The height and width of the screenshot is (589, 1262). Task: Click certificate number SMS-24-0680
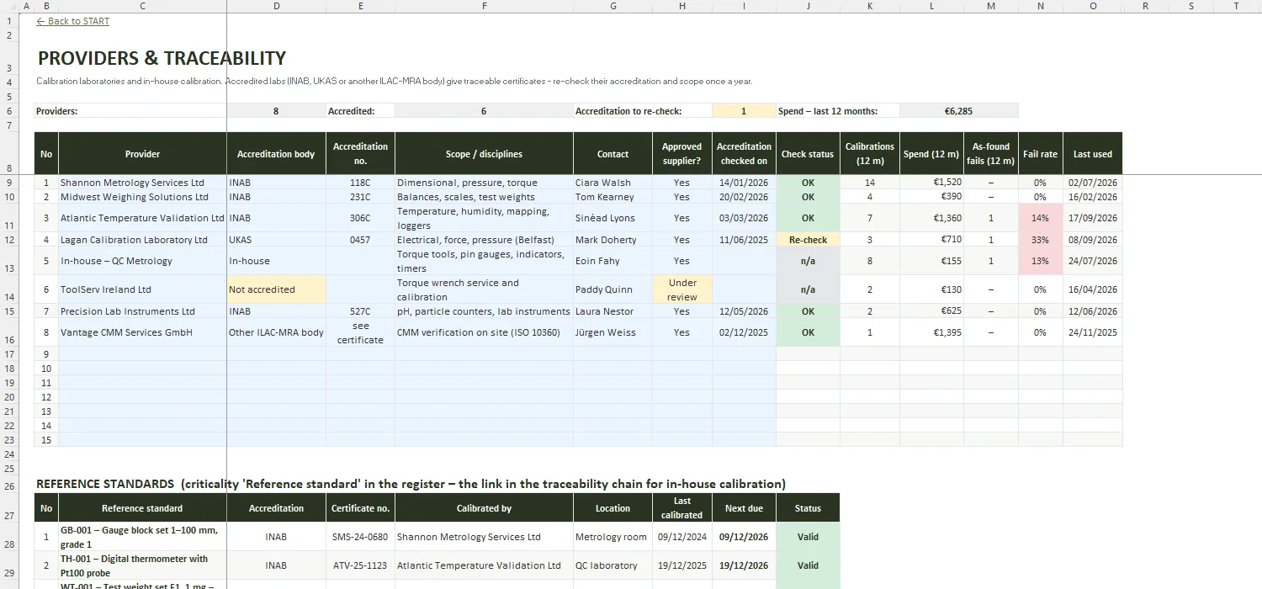(360, 537)
